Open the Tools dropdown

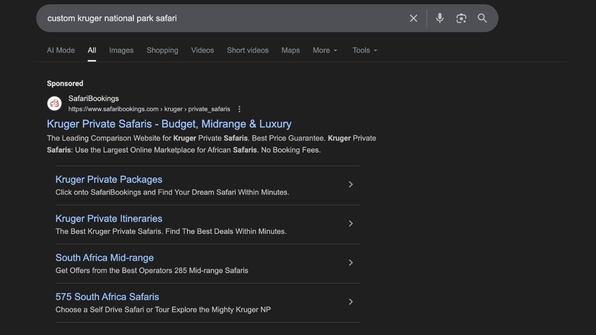pos(365,50)
